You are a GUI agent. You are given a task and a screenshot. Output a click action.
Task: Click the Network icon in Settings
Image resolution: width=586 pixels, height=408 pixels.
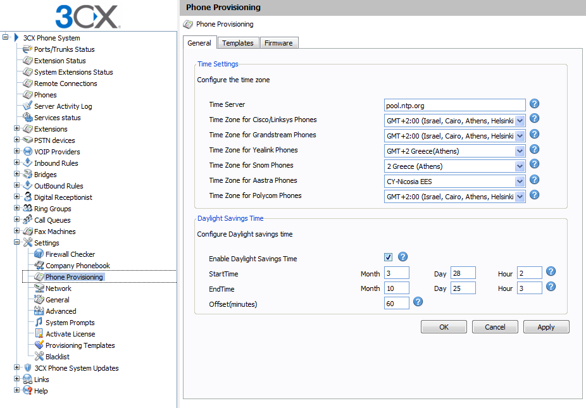coord(39,288)
